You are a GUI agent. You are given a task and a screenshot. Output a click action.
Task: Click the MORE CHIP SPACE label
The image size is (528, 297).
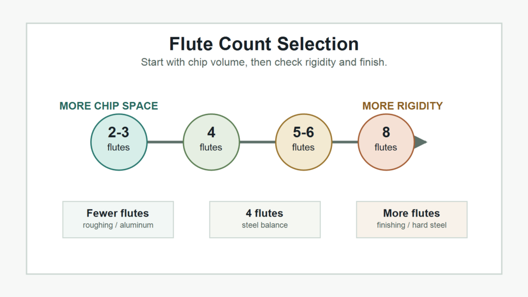point(109,106)
